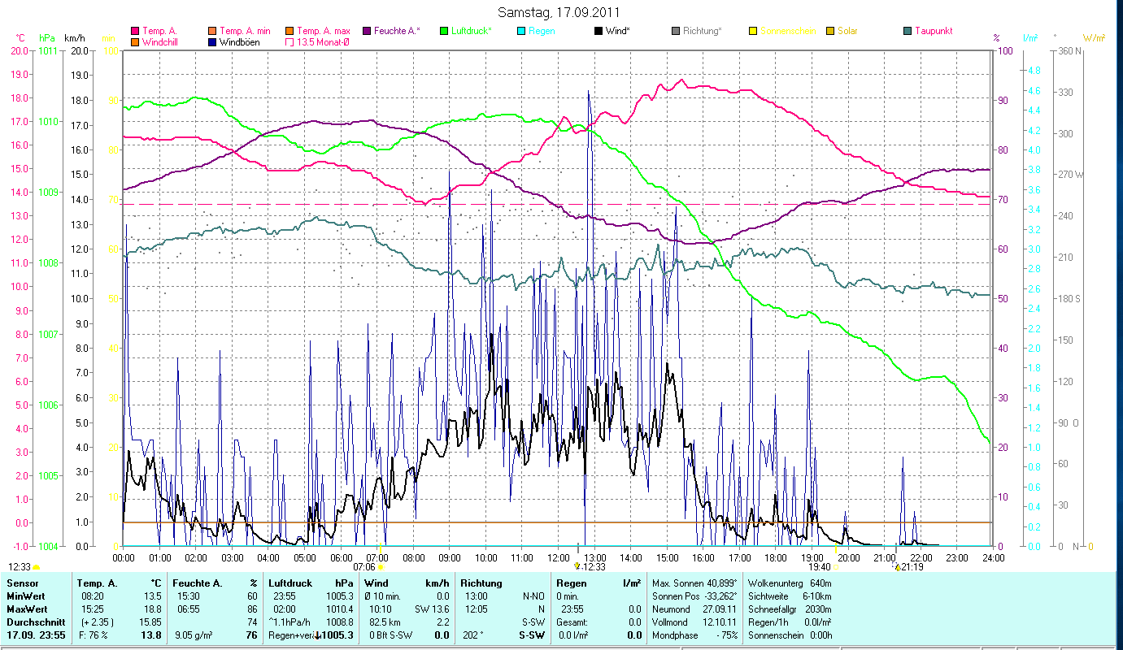Click the purple Feuchte A.* legend swatch
Viewport: 1123px width, 650px height.
point(367,31)
